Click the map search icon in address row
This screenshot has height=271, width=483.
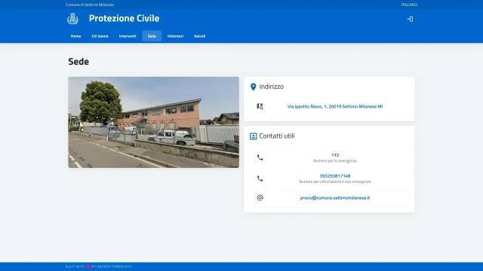[x=260, y=106]
